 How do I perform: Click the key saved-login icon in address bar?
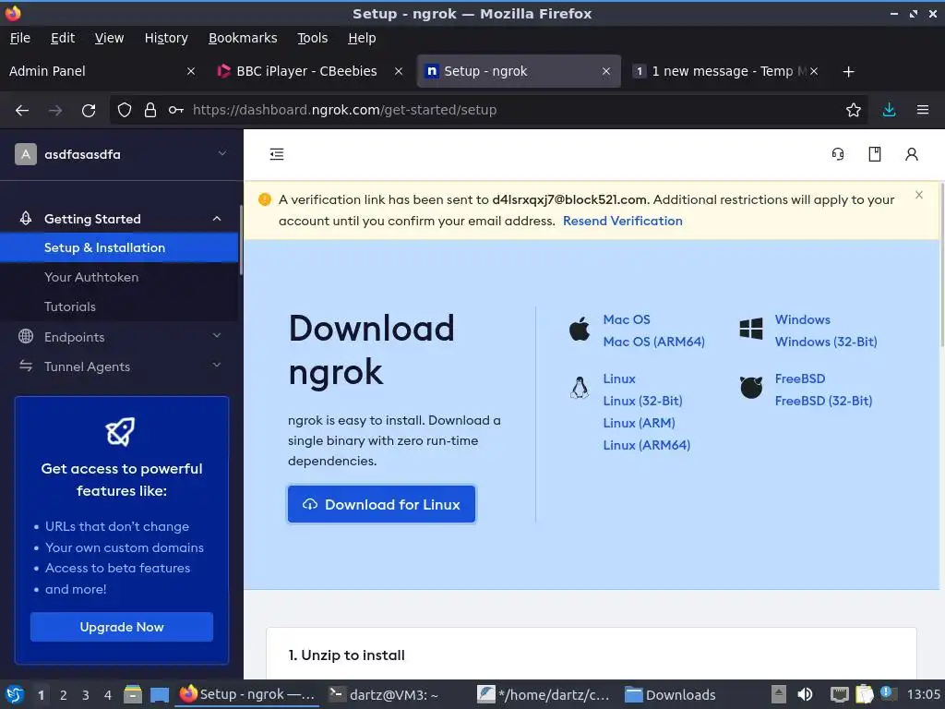[176, 110]
